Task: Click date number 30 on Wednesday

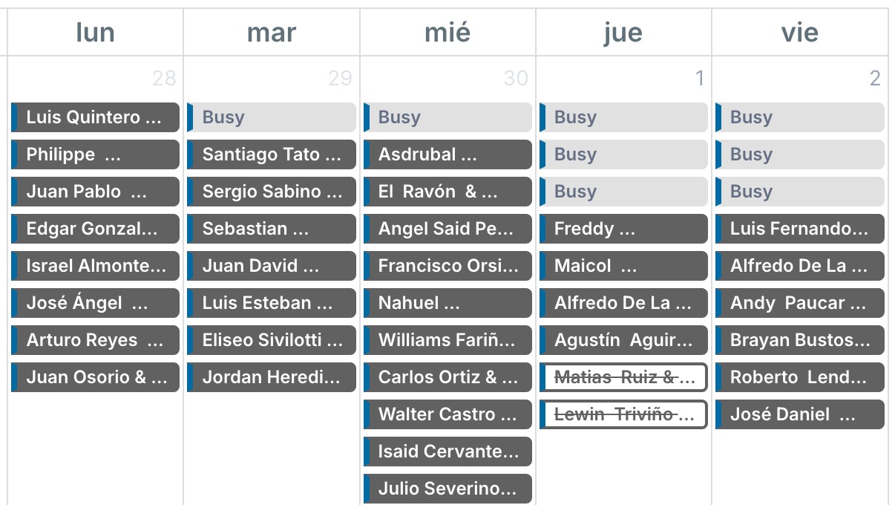Action: [x=516, y=78]
